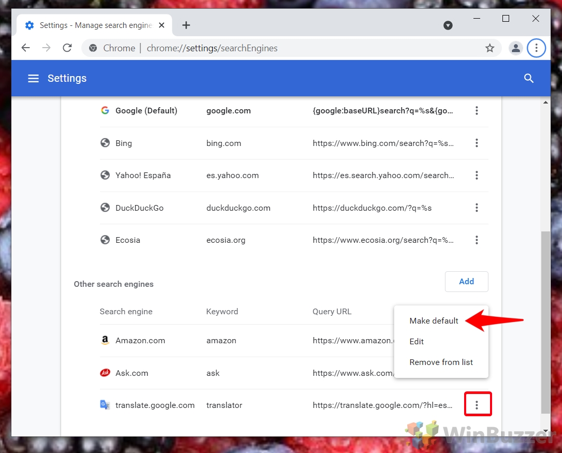Click the globe icon beside Yahoo! España

(105, 175)
